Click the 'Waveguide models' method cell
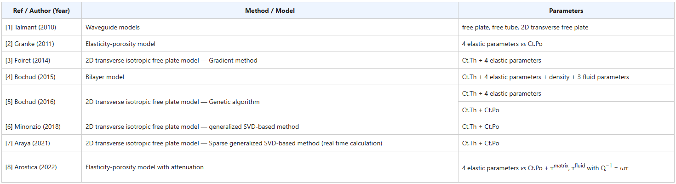 point(270,27)
